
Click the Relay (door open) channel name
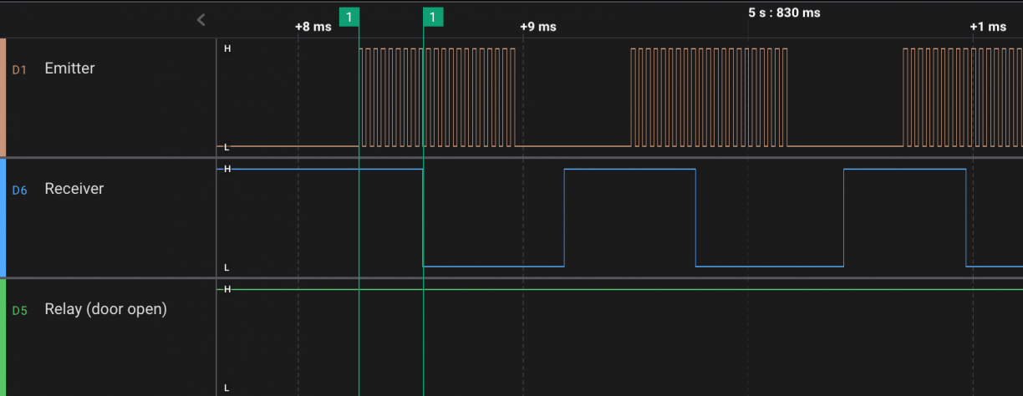(x=105, y=309)
